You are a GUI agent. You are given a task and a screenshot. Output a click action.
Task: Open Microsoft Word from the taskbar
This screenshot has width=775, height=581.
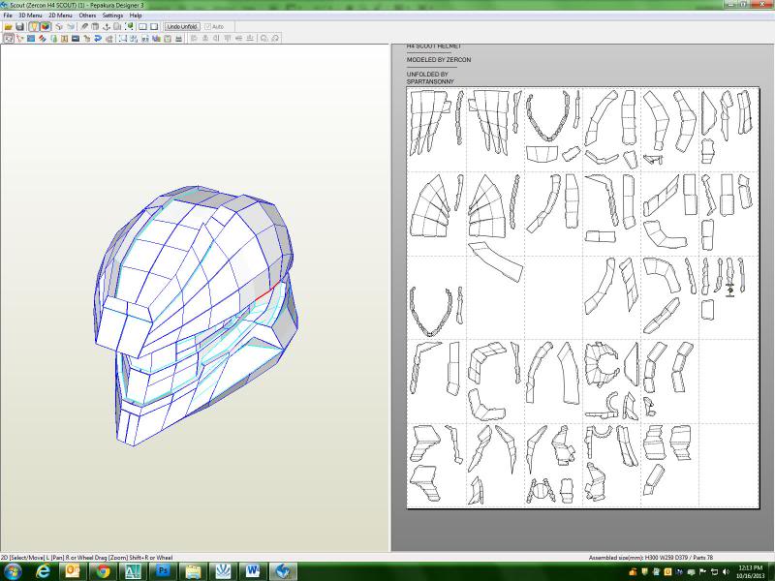point(253,571)
